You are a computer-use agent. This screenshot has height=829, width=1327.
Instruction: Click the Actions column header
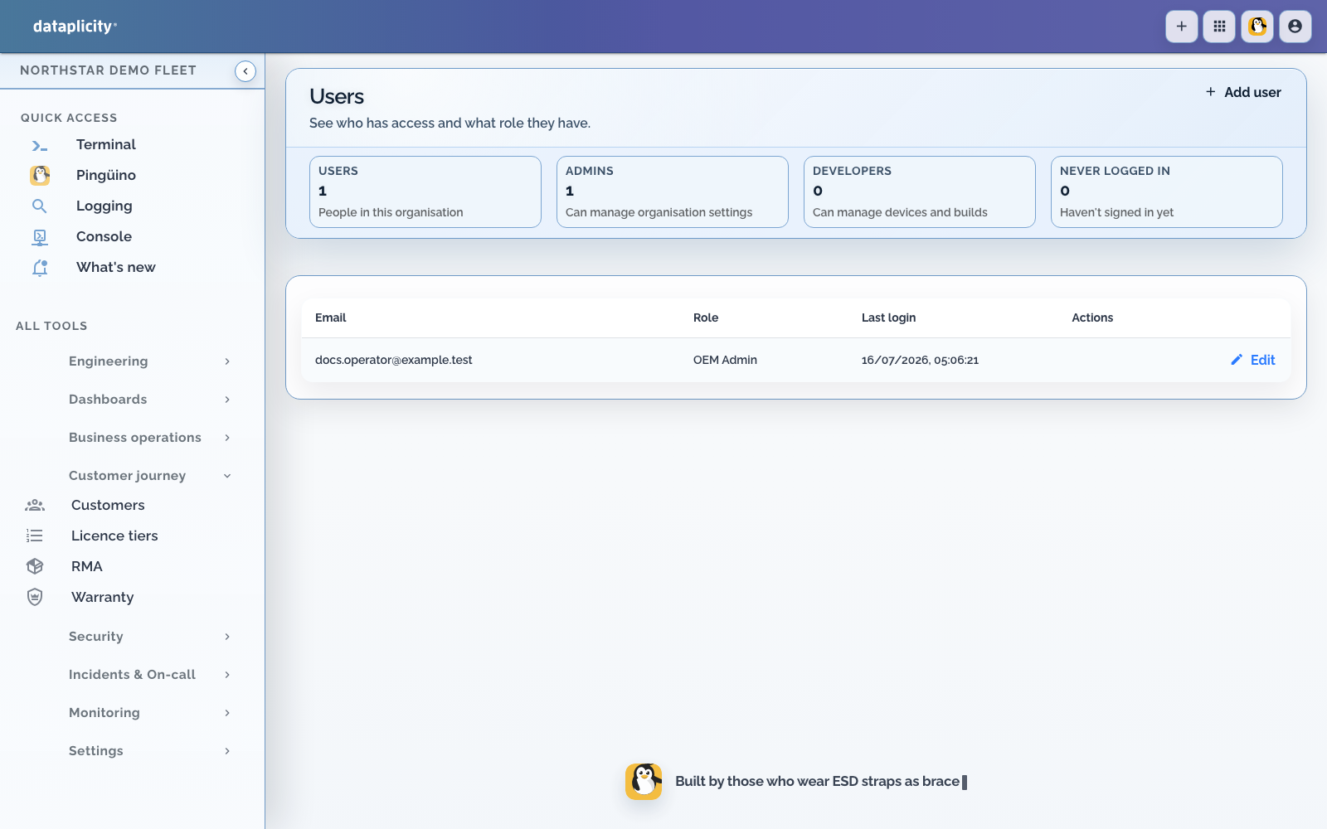[x=1092, y=318]
